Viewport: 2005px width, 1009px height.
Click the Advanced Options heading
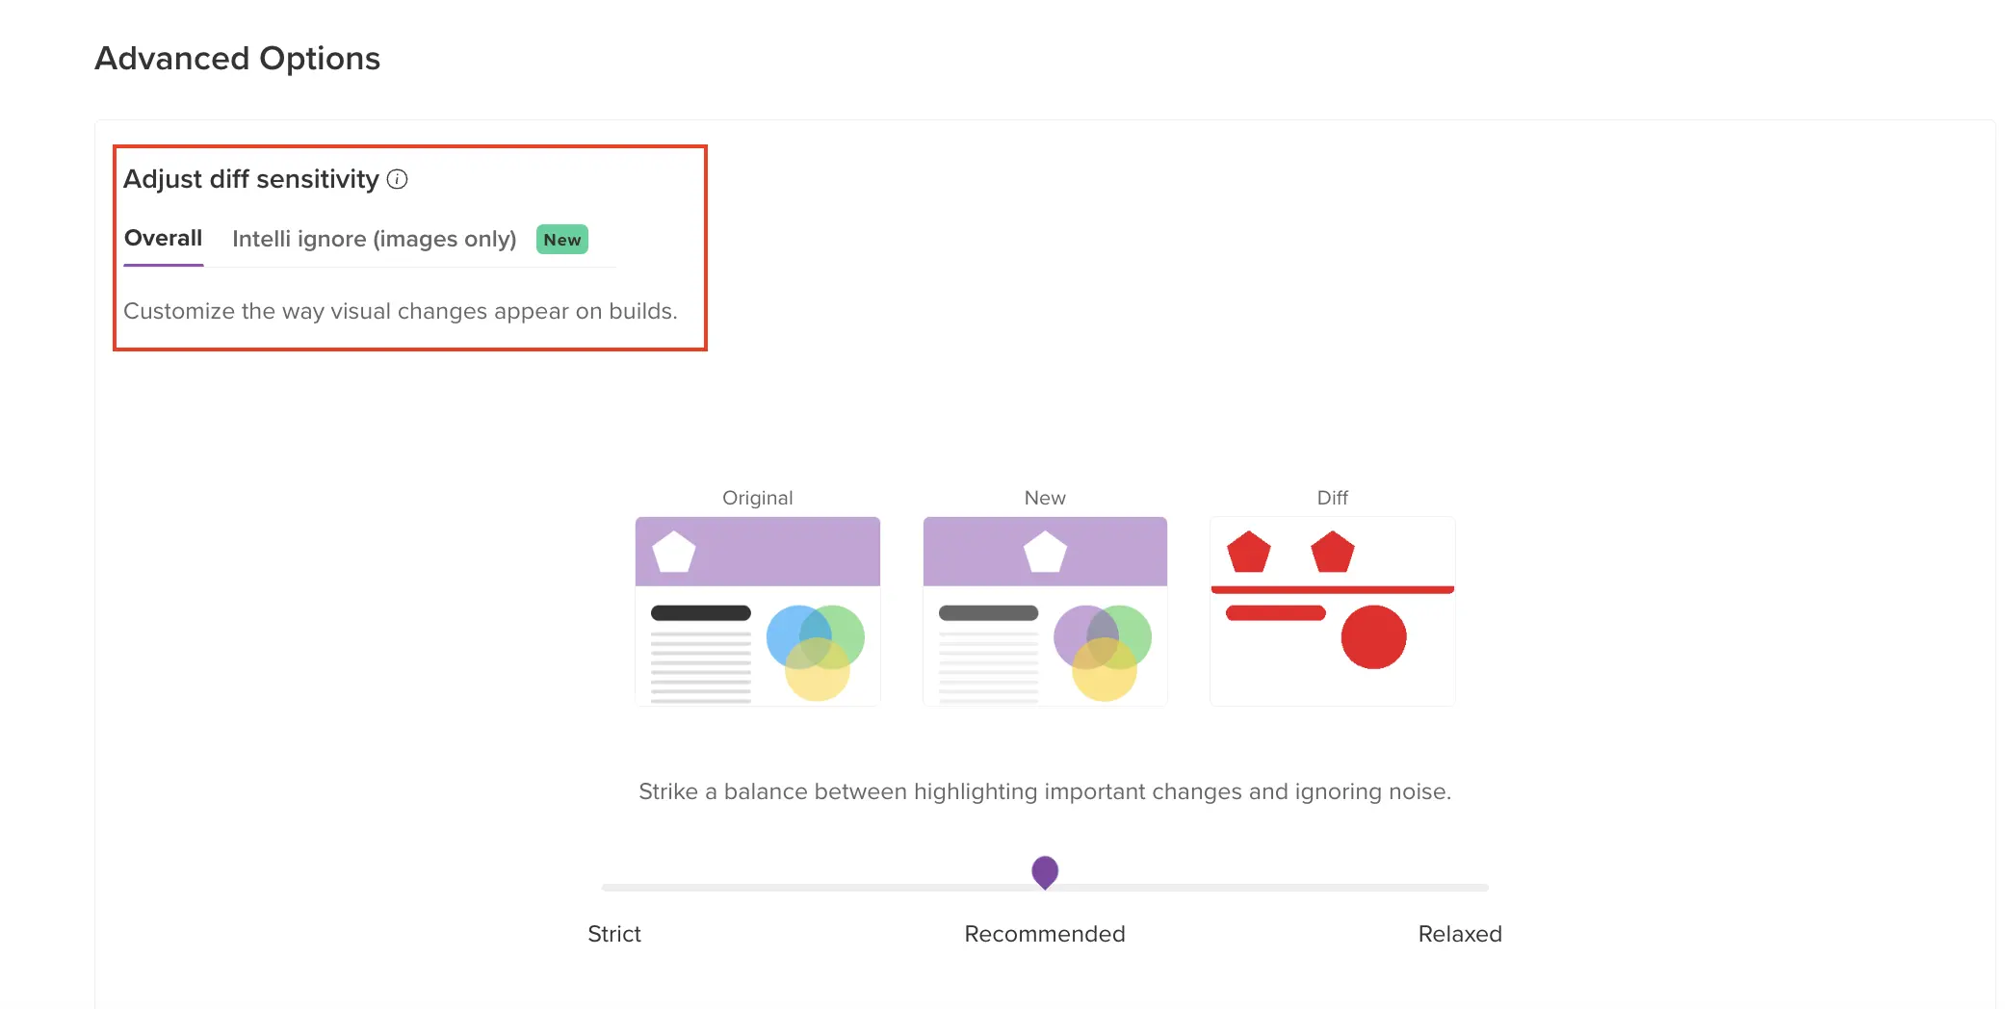pyautogui.click(x=237, y=59)
